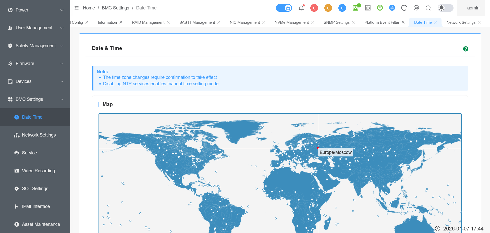Click the search magnifier icon
Viewport: 490px width, 233px height.
tap(428, 8)
